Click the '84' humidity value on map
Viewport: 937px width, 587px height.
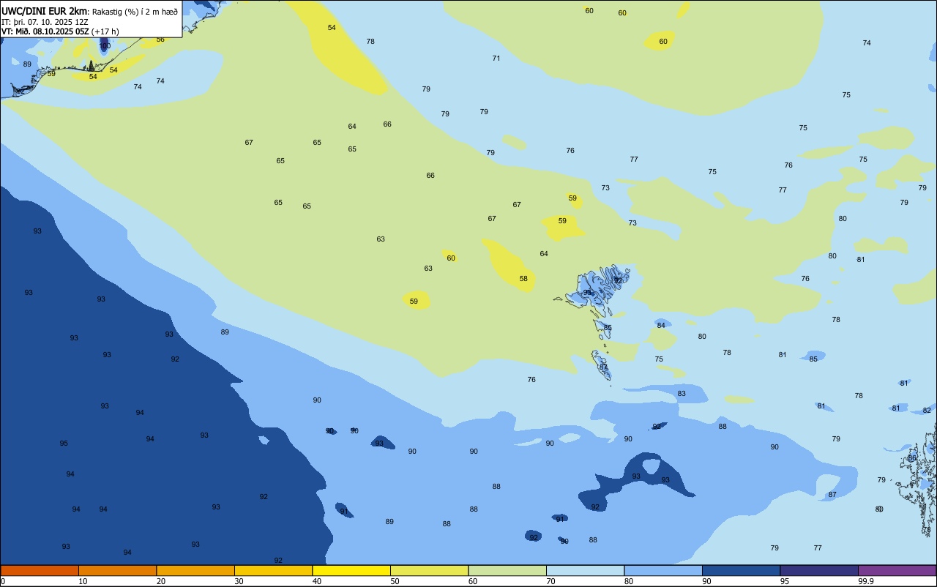point(661,326)
